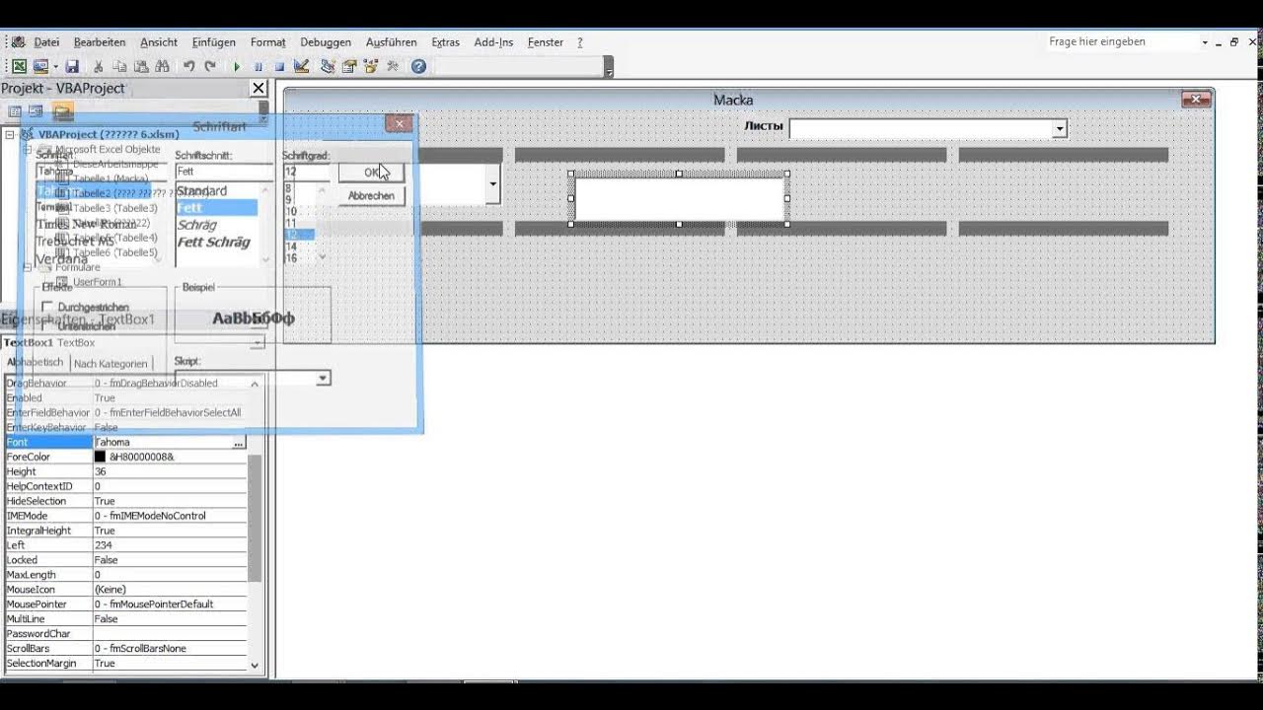Click the Insert UserForm toolbar icon
This screenshot has height=710, width=1263.
click(x=39, y=66)
